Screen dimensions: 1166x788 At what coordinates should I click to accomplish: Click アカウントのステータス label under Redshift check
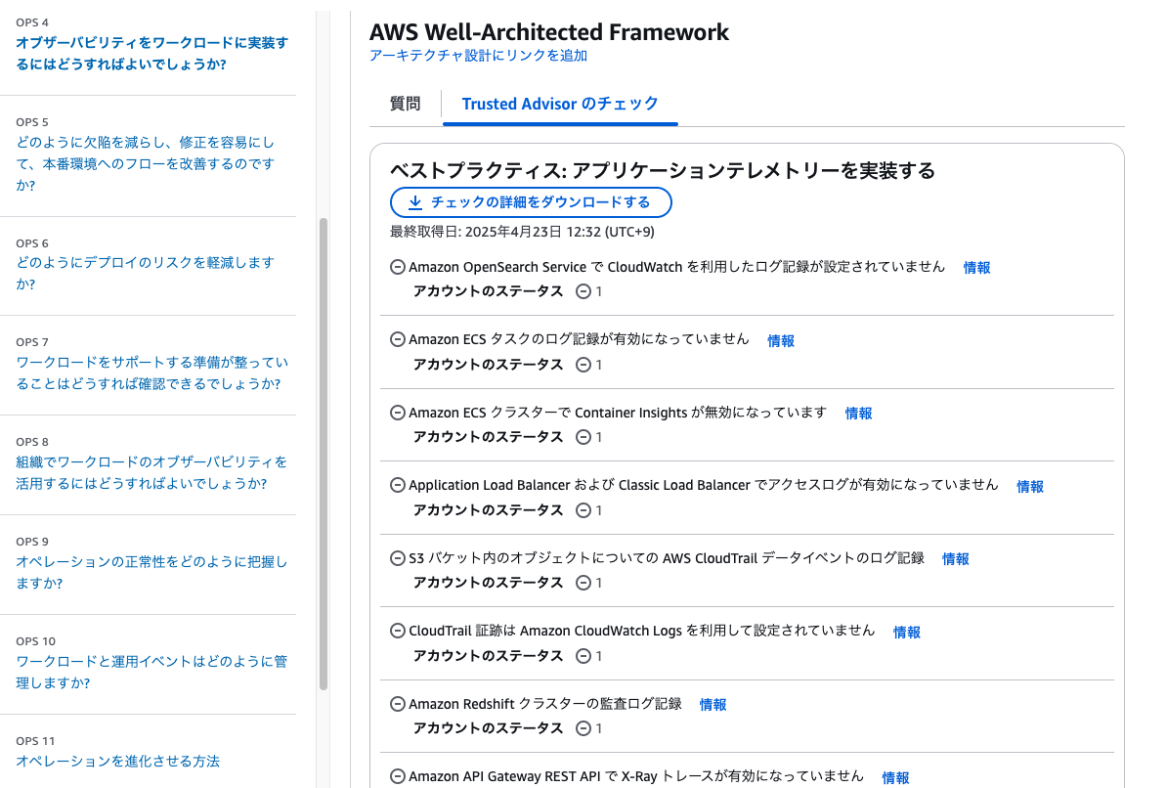[488, 728]
